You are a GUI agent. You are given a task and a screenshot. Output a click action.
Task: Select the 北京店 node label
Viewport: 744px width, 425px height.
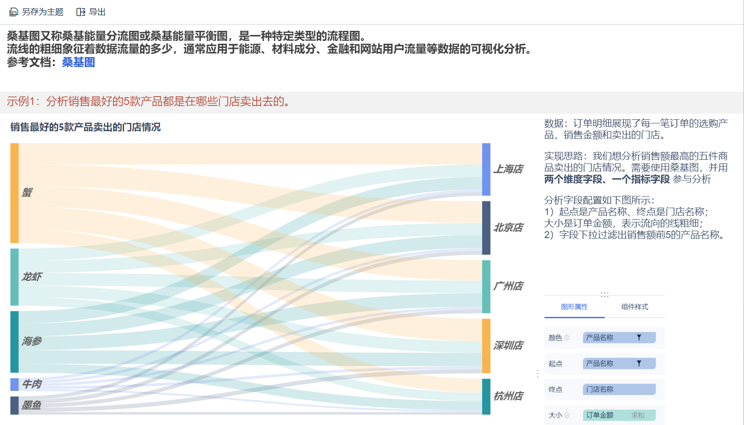(508, 227)
